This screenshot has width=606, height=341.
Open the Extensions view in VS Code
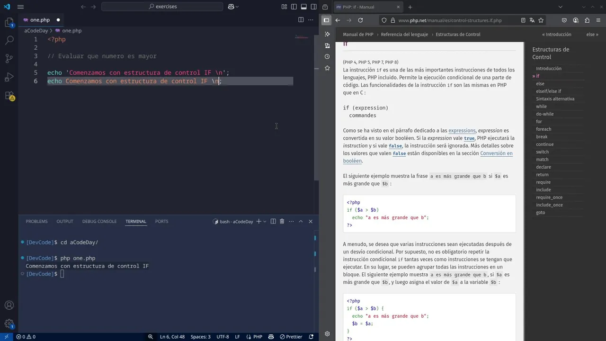[x=9, y=96]
